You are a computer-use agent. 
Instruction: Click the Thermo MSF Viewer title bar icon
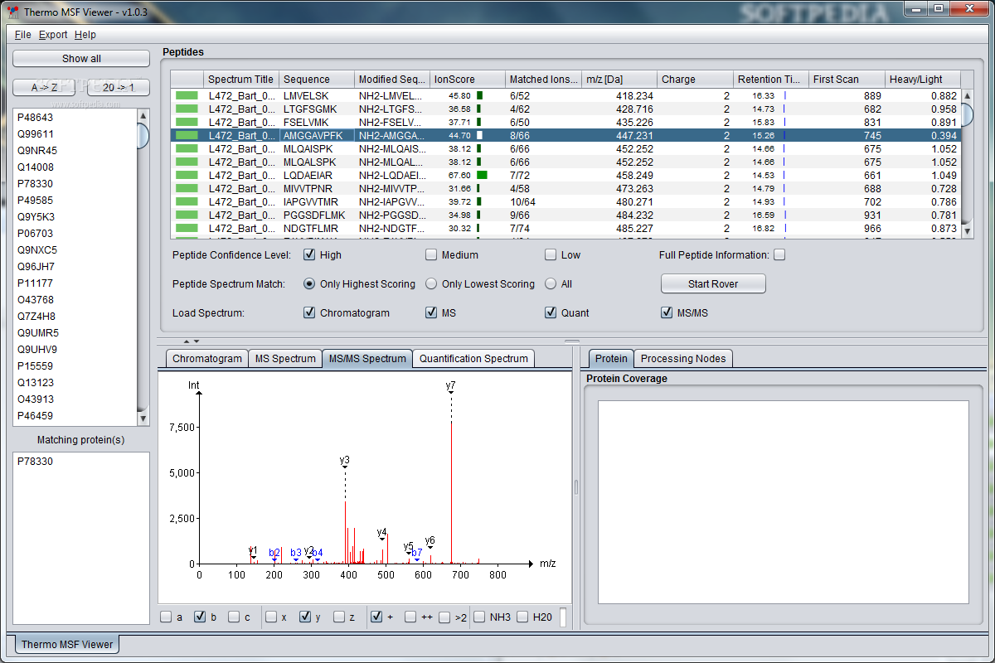[x=13, y=12]
